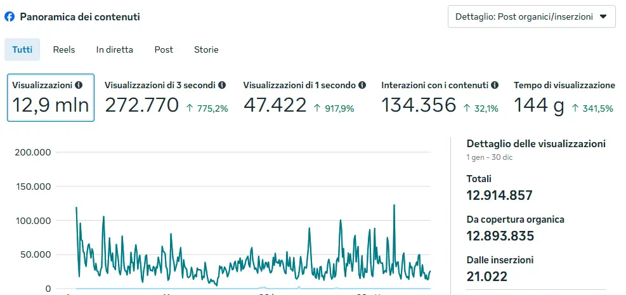
Task: Switch to the Storie tab
Action: (206, 49)
